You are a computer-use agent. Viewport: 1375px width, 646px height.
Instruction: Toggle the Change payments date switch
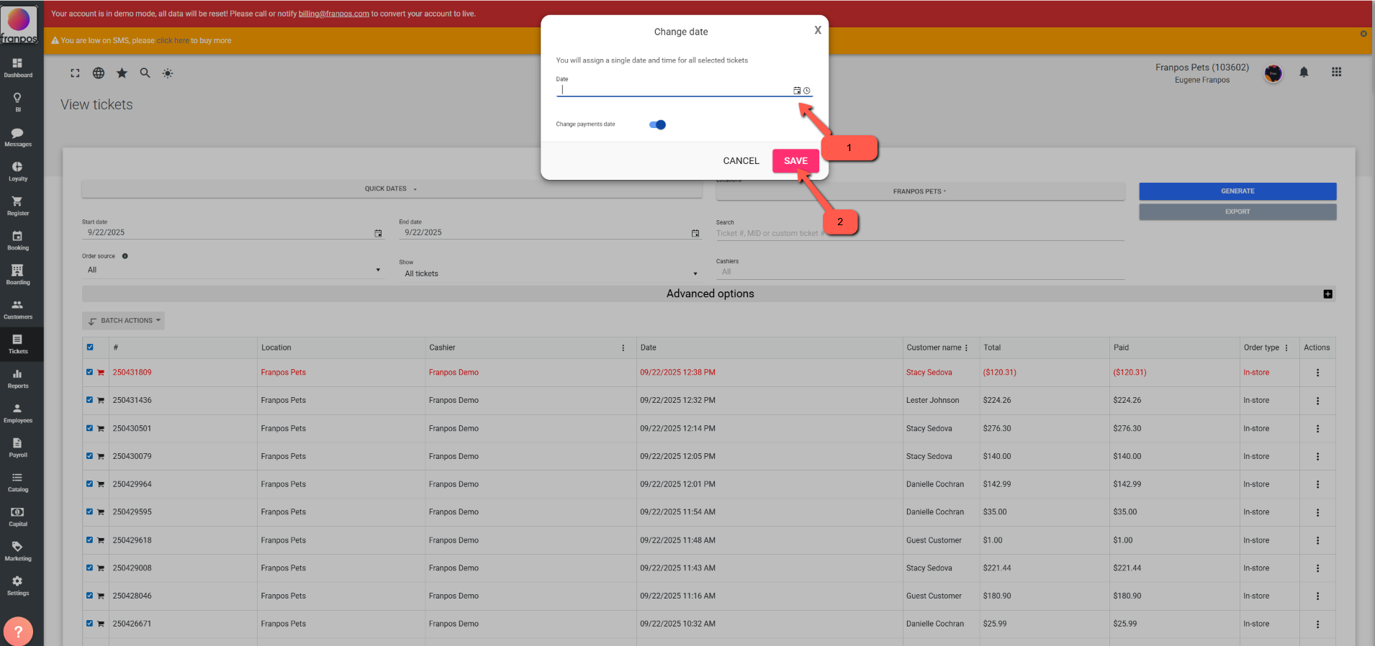tap(657, 124)
